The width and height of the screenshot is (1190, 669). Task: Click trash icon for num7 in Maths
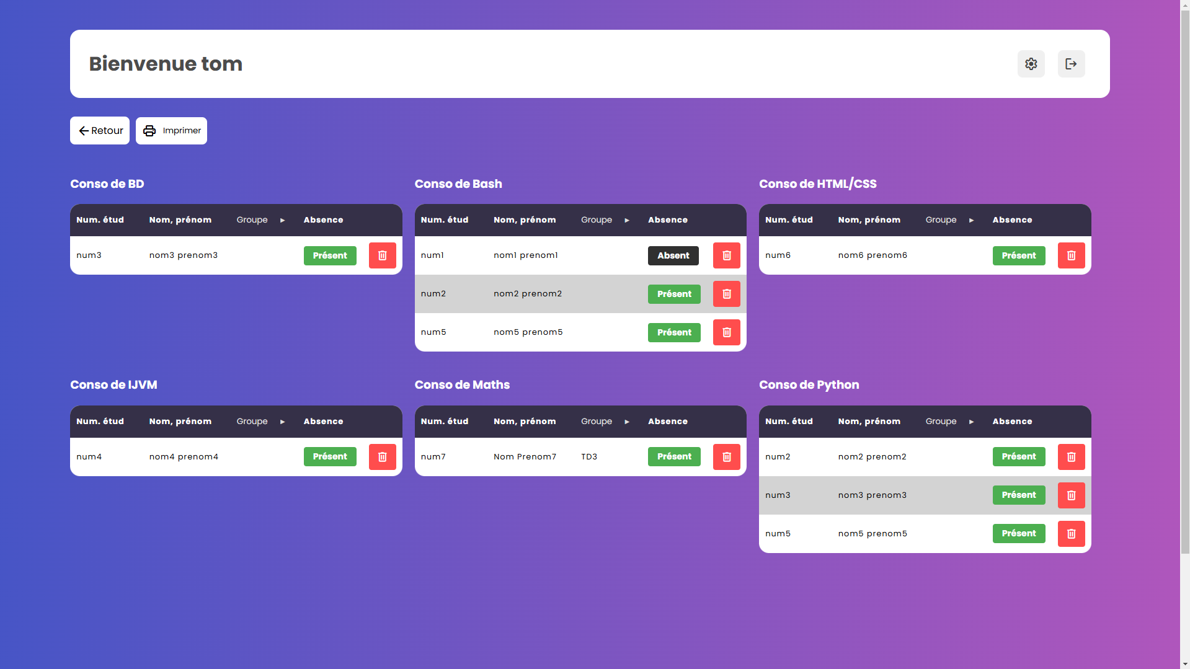coord(726,457)
